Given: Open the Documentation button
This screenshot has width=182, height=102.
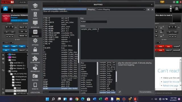Looking at the screenshot, I should (x=146, y=92).
